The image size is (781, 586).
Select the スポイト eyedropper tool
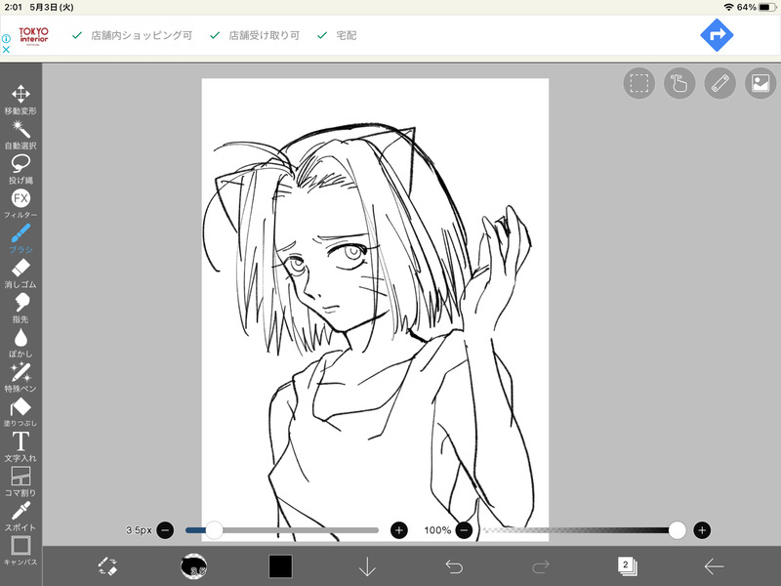coord(21,517)
